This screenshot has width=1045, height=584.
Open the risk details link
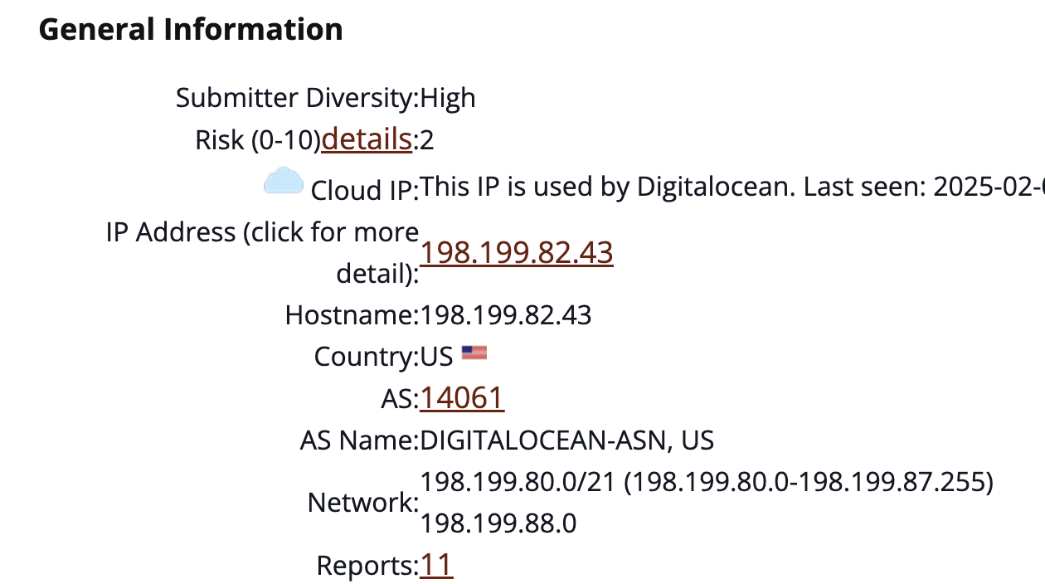[x=367, y=139]
